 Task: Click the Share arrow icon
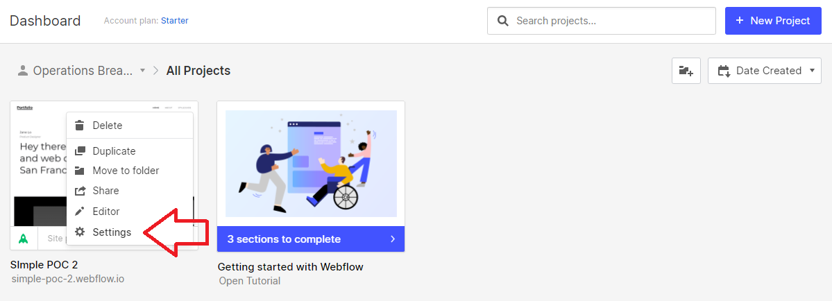coord(80,191)
